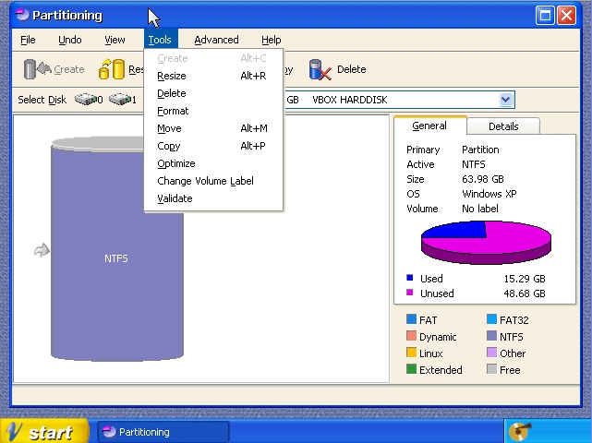
Task: Click Validate in the Tools menu
Action: 175,198
